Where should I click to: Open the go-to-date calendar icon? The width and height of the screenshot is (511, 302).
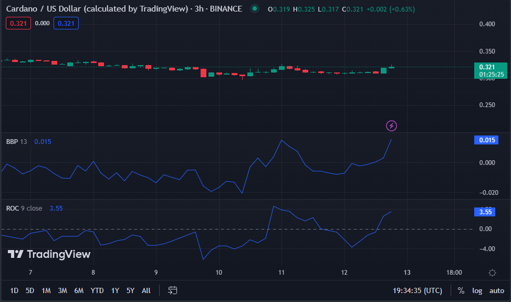[x=172, y=290]
